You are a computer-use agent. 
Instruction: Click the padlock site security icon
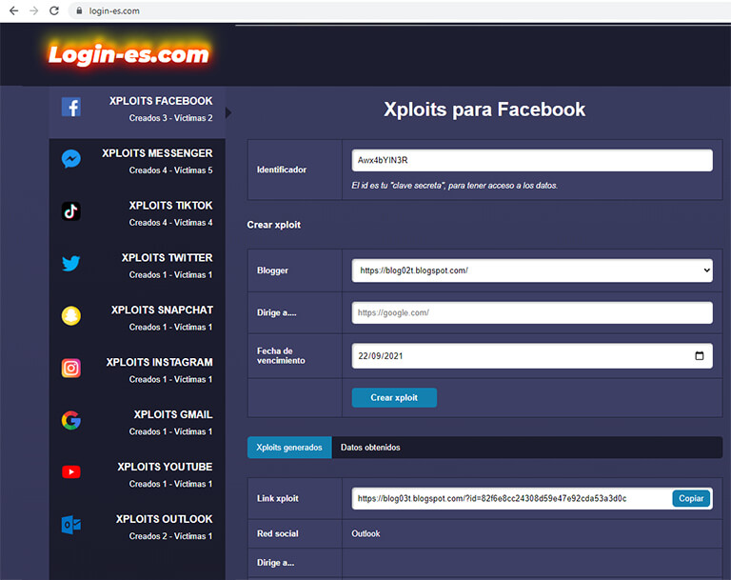[x=79, y=10]
